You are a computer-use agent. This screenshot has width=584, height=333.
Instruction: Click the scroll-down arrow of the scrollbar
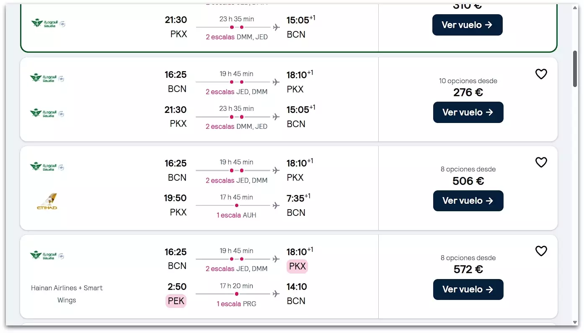(x=575, y=322)
